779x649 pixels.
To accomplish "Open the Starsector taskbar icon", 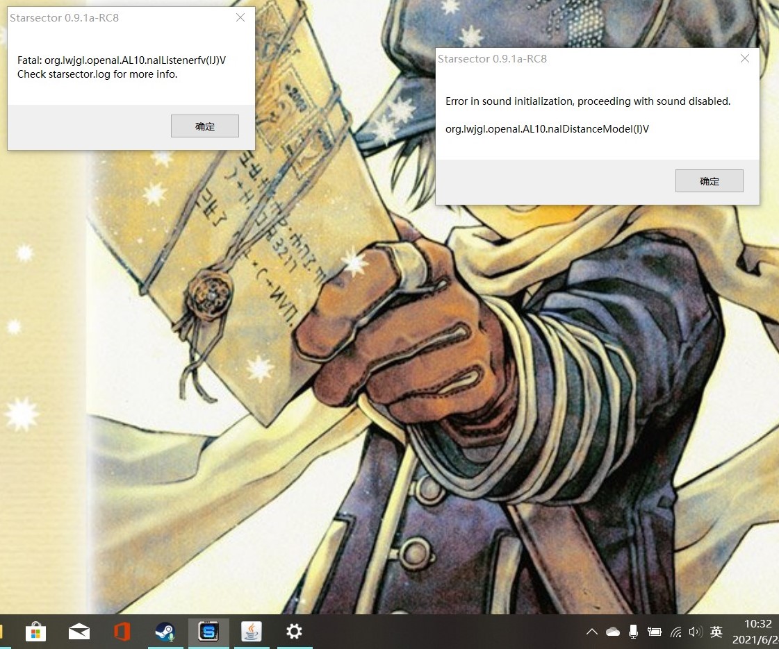I will point(208,632).
